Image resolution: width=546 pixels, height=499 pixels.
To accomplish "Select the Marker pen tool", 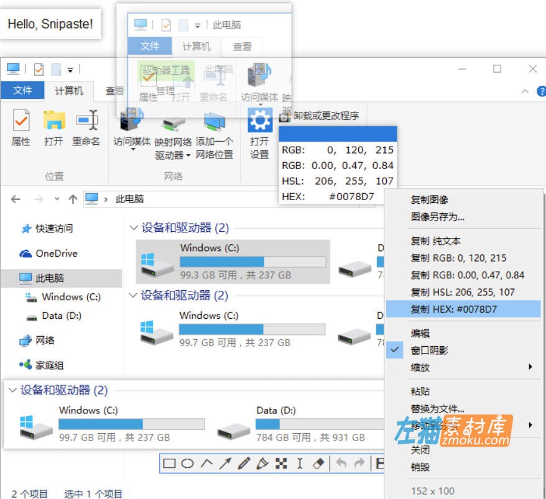I will click(x=262, y=464).
